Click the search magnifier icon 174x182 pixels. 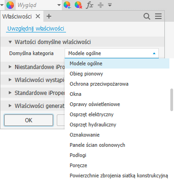click(x=147, y=16)
